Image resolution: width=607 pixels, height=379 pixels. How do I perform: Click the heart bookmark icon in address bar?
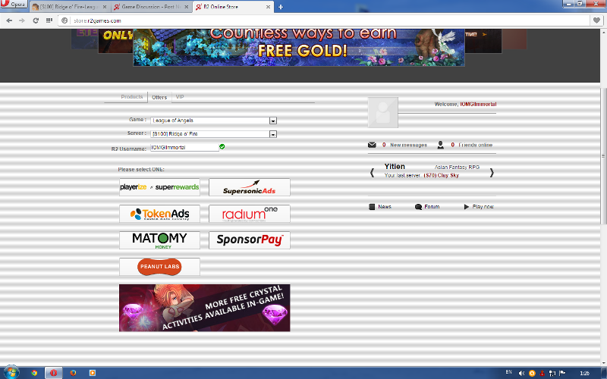pos(597,20)
